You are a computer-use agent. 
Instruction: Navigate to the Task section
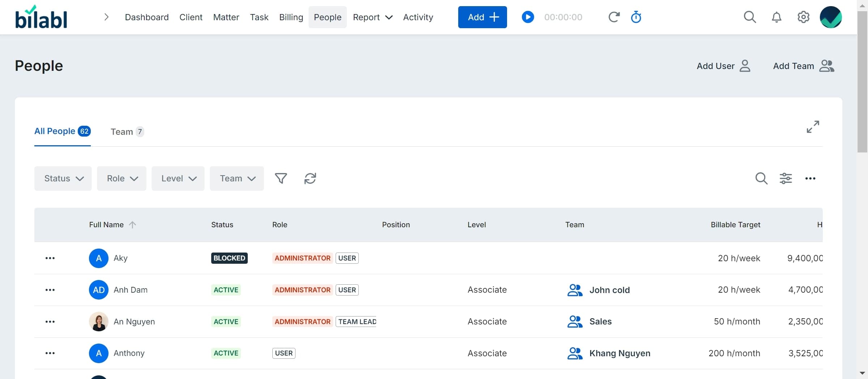pyautogui.click(x=259, y=17)
